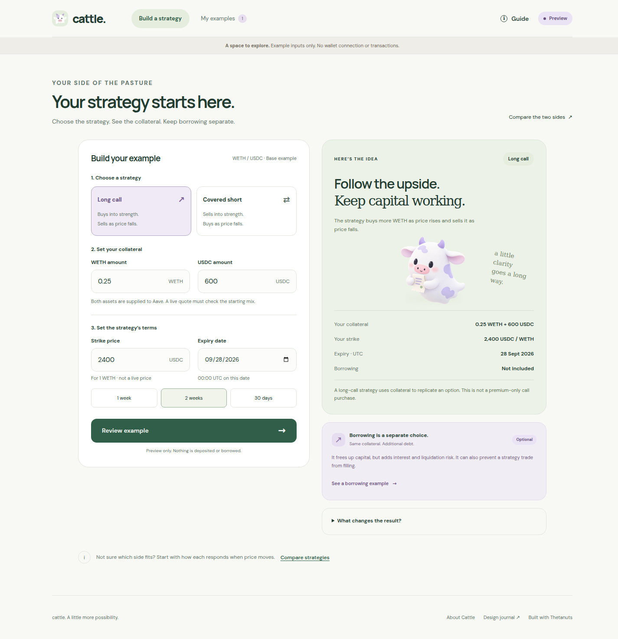Click the "0.25 WETH + 600 USDC" collateral value
Screen dimensions: 618x639
(504, 324)
